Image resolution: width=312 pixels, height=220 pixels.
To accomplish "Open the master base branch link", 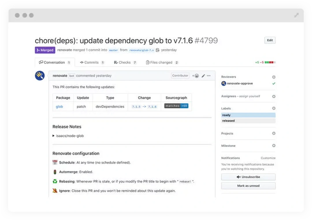I will coord(114,50).
